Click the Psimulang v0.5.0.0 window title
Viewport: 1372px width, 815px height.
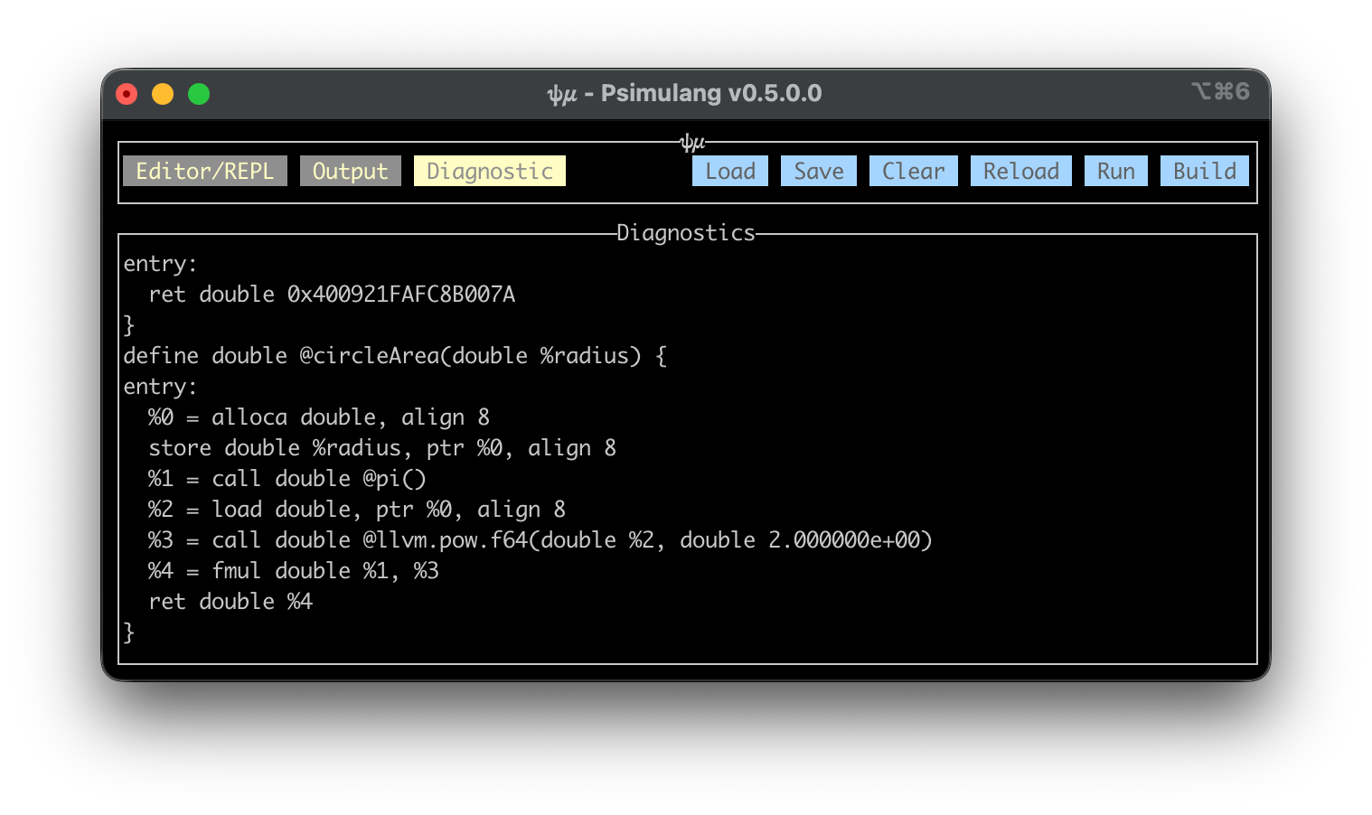[x=684, y=93]
